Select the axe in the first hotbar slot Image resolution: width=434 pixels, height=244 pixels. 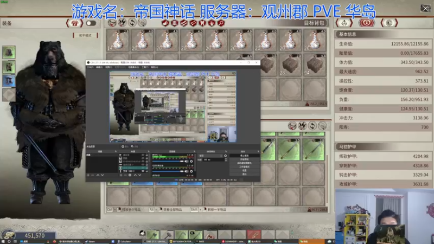(153, 235)
